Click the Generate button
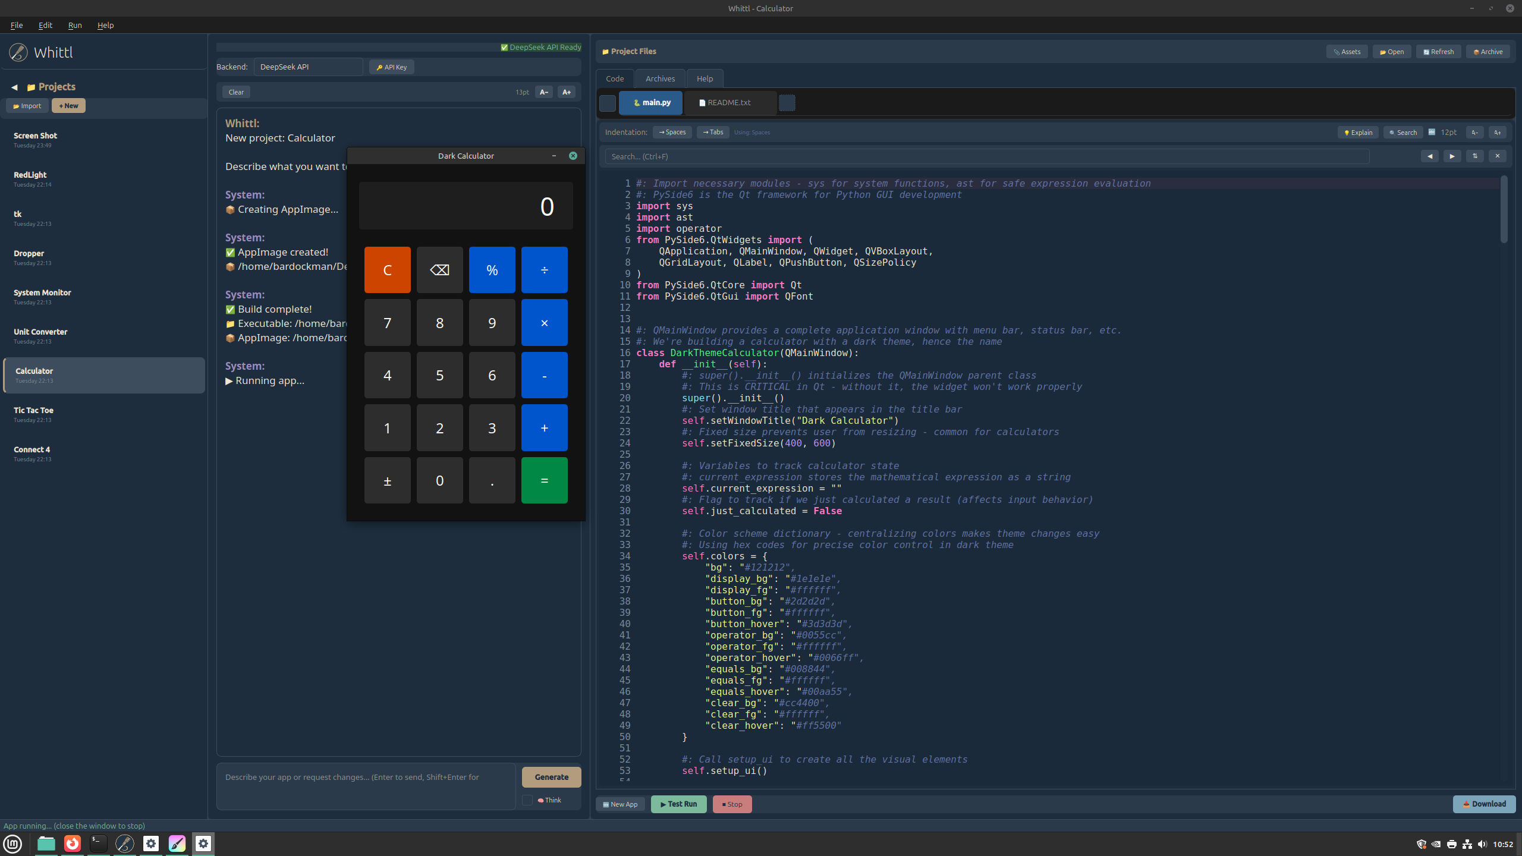This screenshot has height=856, width=1522. (551, 777)
